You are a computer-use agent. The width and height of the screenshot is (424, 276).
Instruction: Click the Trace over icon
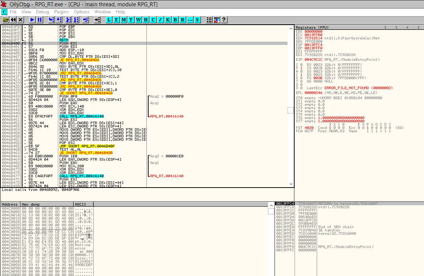coord(76,20)
